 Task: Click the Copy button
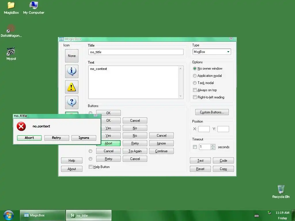[223, 169]
